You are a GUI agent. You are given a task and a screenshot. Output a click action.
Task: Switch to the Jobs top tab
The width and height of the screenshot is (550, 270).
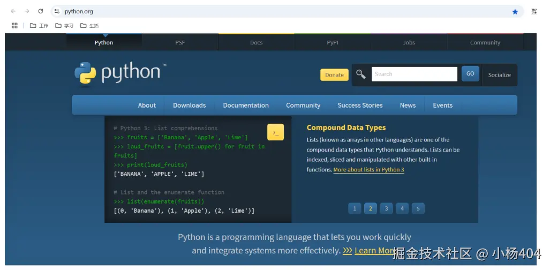409,42
